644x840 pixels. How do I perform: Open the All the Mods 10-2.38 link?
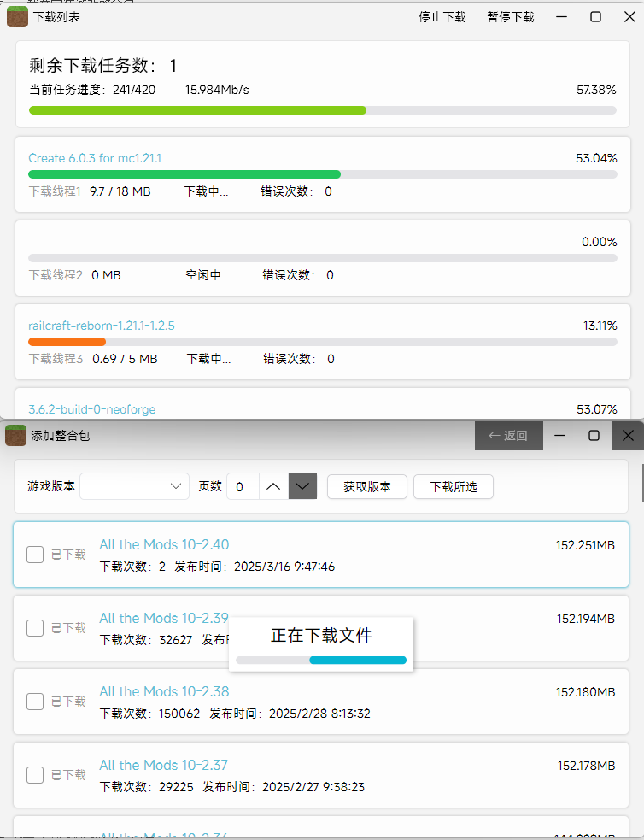[164, 691]
